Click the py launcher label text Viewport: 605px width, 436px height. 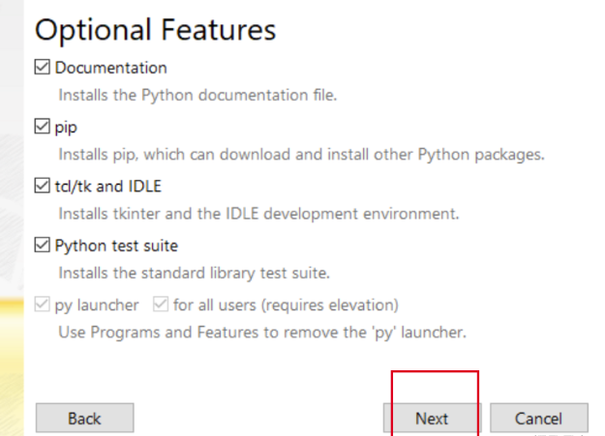(96, 305)
